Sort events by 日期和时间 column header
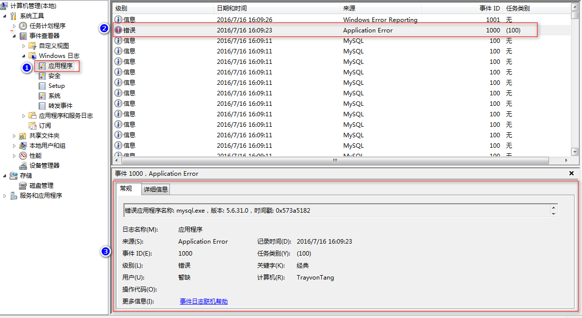Screen dimensions: 582x318 tap(277, 8)
